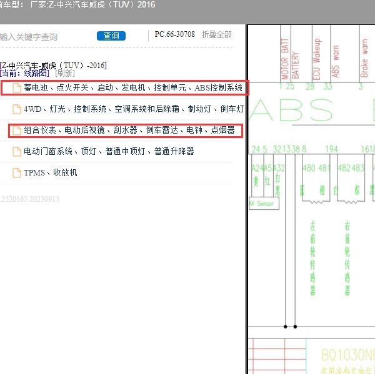Click document icon beside 组合仪表 entry

(x=17, y=130)
